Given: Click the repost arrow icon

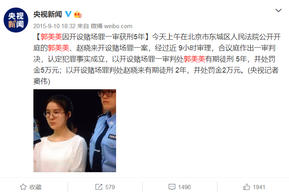Looking at the screenshot, I should (99, 187).
